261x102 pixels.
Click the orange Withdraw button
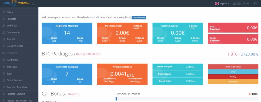pyautogui.click(x=233, y=82)
